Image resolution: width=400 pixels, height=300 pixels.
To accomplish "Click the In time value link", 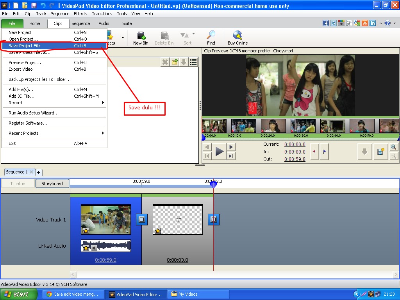I will tap(295, 152).
